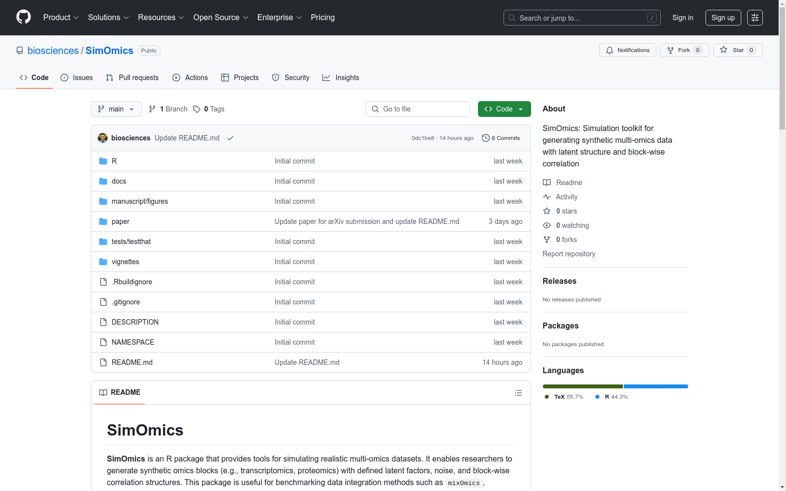Click the eye icon beside 0 watching

(547, 225)
